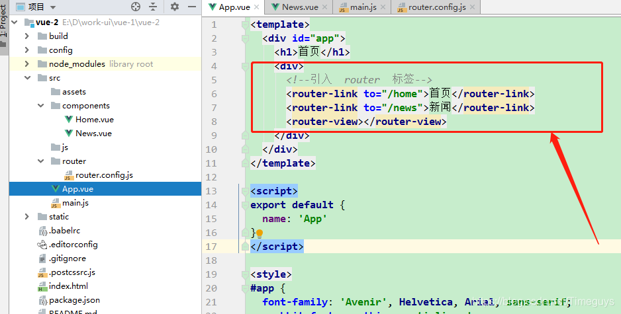Close the main.js tab
Viewport: 621px width, 314px height.
tap(383, 7)
